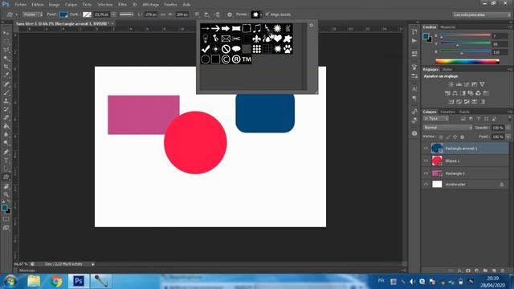Choose the music note custom shape
This screenshot has height=289, width=514.
click(x=257, y=29)
